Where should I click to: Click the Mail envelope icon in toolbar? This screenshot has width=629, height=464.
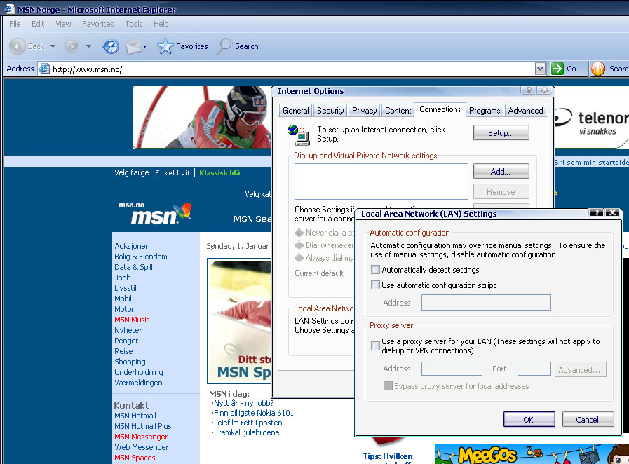[x=133, y=46]
